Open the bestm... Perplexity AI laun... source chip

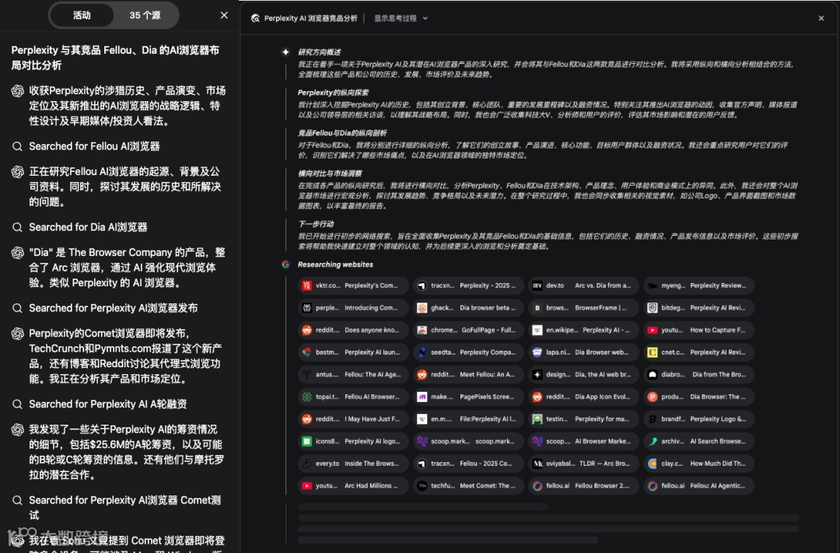pos(353,352)
